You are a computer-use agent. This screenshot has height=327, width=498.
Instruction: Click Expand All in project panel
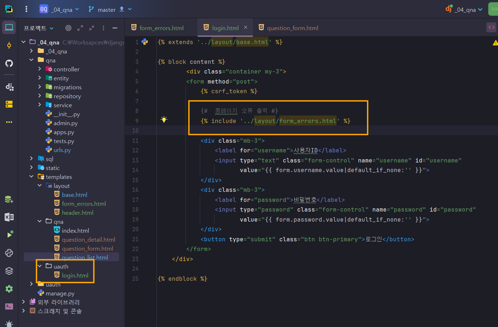(80, 28)
